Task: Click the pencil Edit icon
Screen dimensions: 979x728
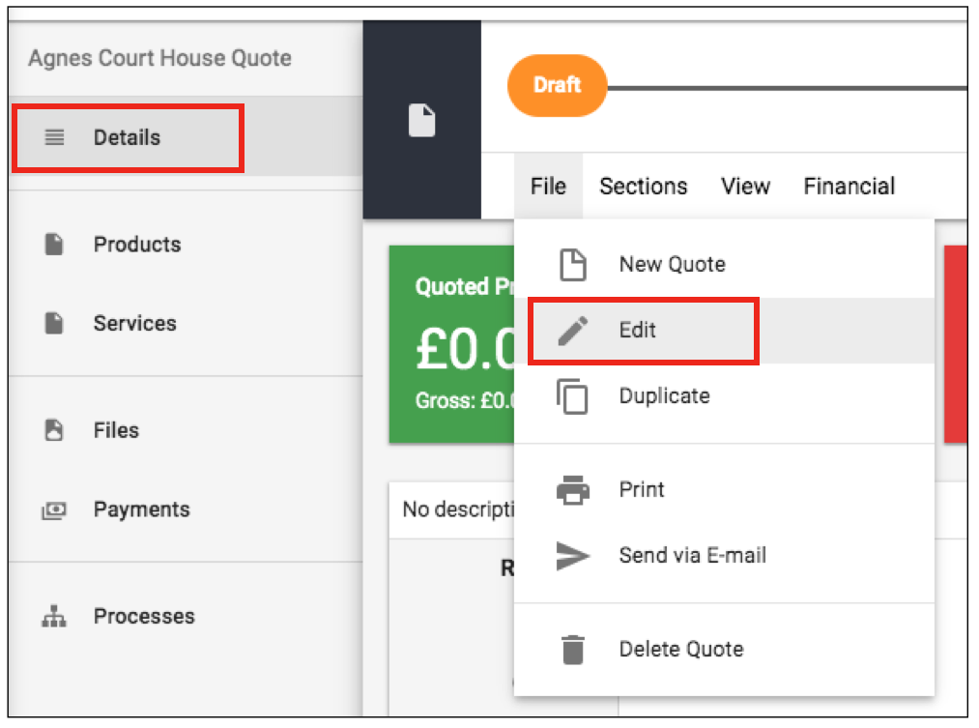Action: coord(572,331)
